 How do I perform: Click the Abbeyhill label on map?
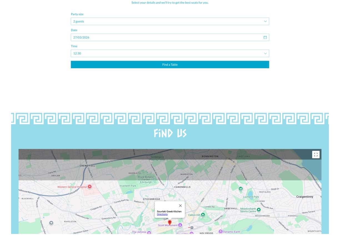click(x=231, y=208)
